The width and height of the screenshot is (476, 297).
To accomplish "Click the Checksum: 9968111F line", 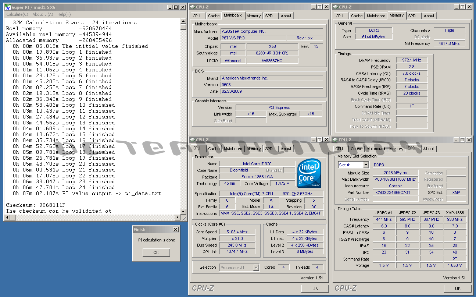I will pos(36,205).
